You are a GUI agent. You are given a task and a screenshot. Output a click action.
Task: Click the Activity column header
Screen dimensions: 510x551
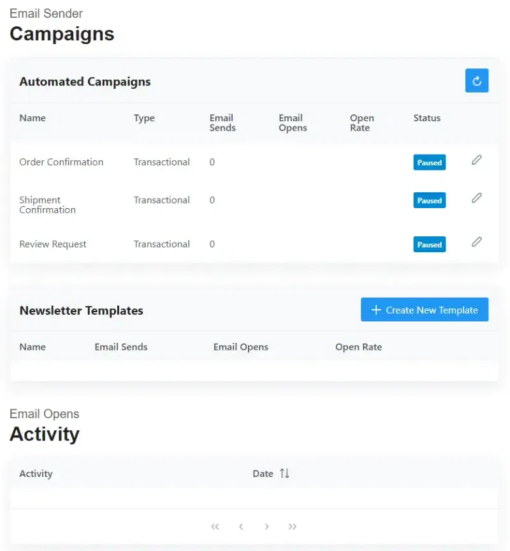(36, 473)
